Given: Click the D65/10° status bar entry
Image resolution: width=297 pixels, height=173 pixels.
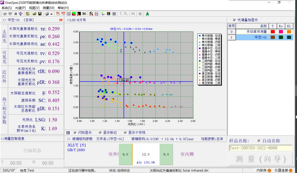Looking at the screenshot, I should pos(9,171).
